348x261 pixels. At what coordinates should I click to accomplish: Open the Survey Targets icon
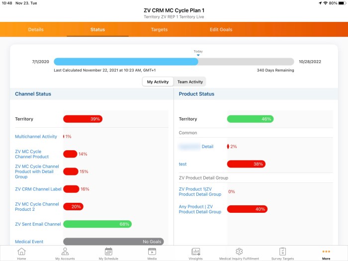coord(282,252)
